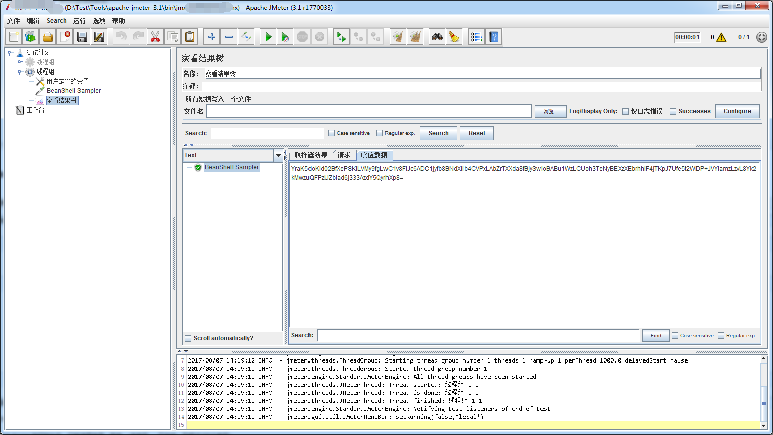This screenshot has height=435, width=773.
Task: Check the Successes log display option
Action: 673,111
